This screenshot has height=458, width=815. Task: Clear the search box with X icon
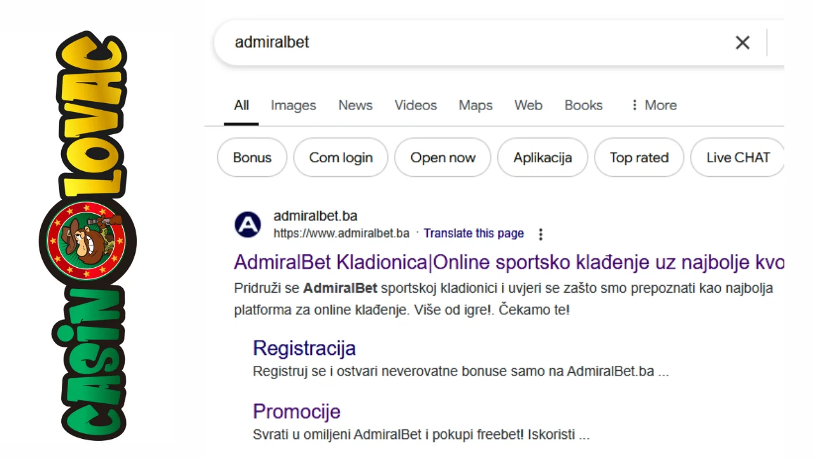tap(742, 43)
